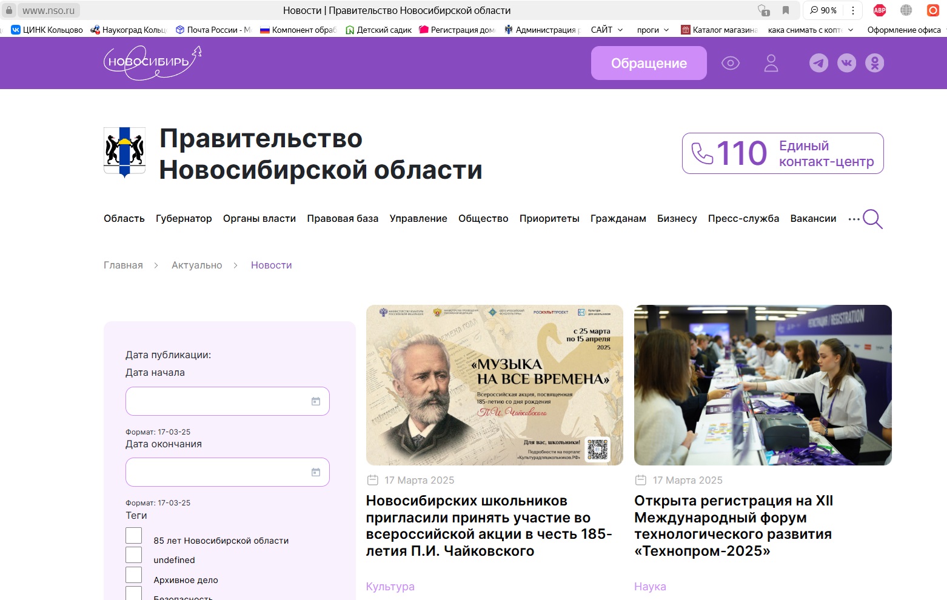Open the Регистрация дом bookmark
The width and height of the screenshot is (947, 600).
click(457, 30)
